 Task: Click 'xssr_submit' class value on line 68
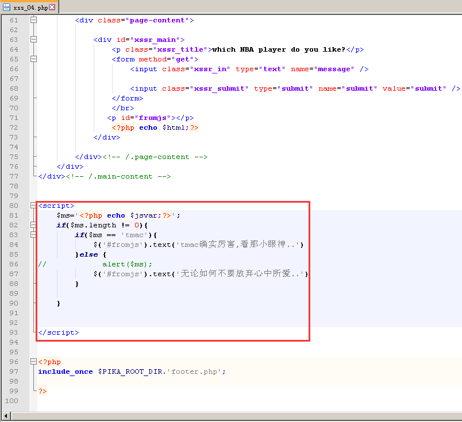point(219,88)
